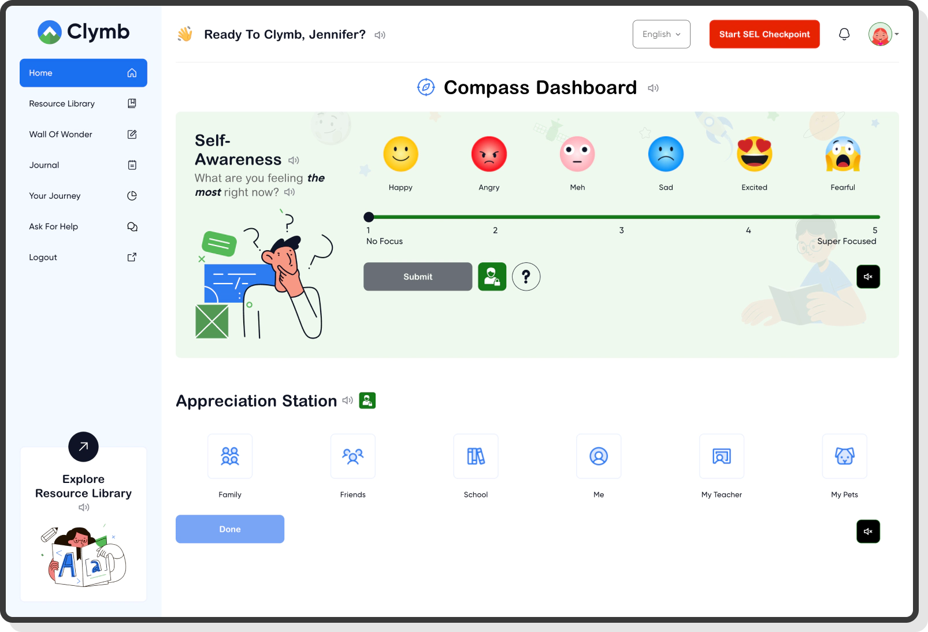Click the notification bell icon

tap(844, 34)
